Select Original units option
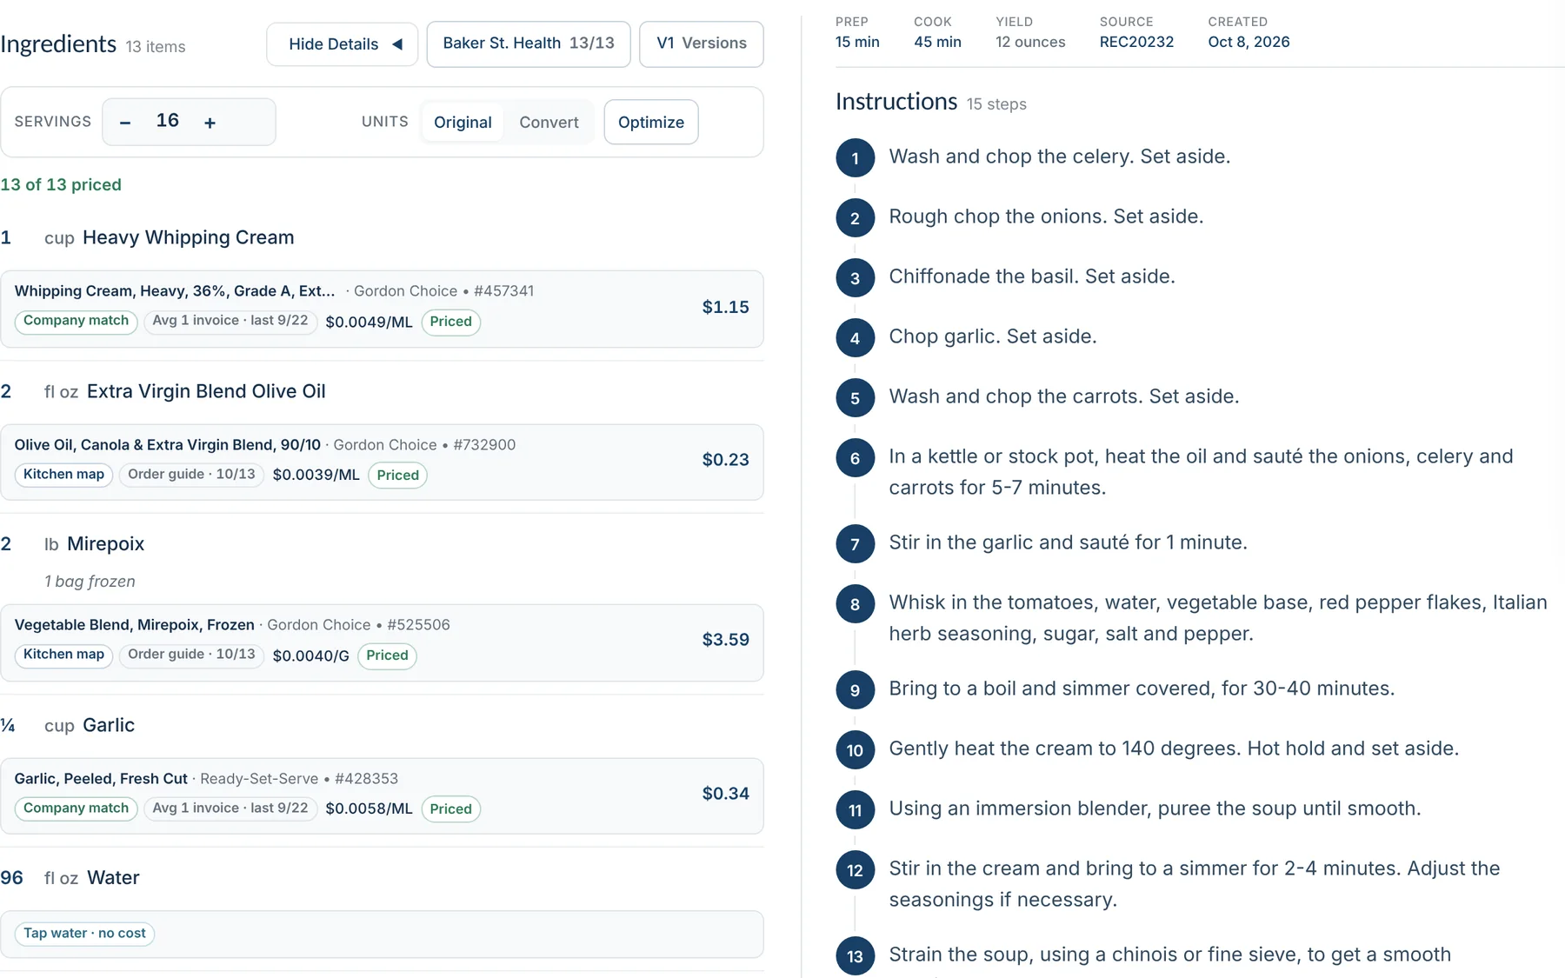The width and height of the screenshot is (1565, 978). tap(463, 123)
